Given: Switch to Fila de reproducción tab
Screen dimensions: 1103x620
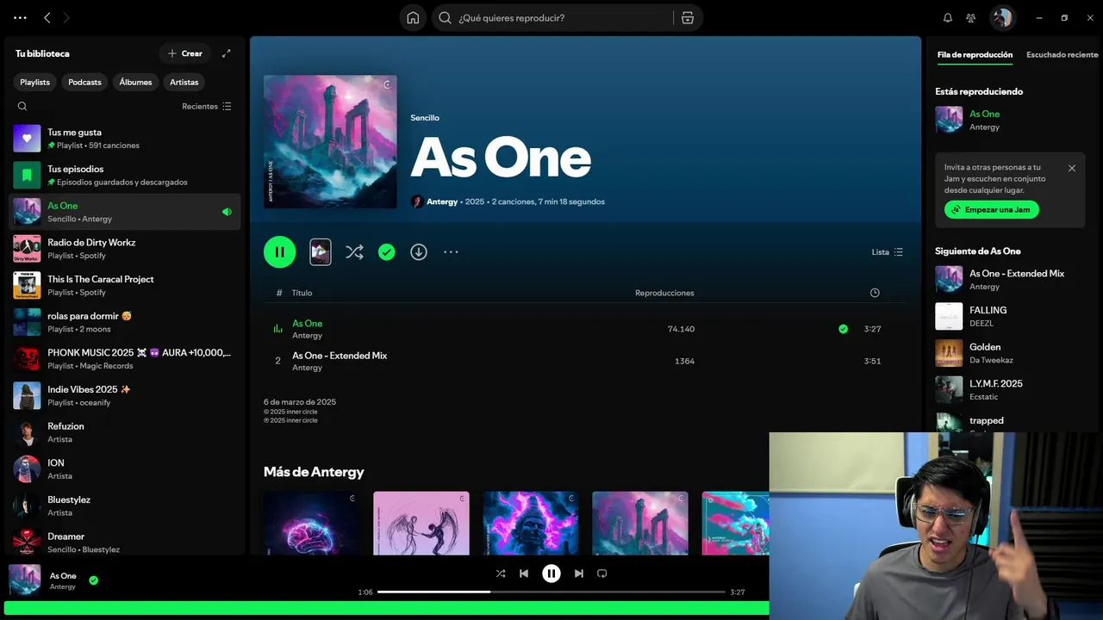Looking at the screenshot, I should click(x=975, y=54).
